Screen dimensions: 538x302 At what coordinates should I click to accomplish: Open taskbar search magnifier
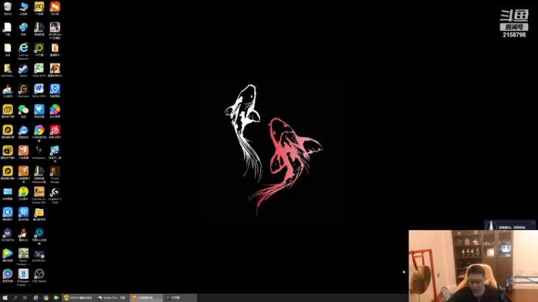(15, 298)
